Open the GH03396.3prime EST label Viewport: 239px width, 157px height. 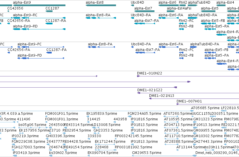[x=60, y=136]
